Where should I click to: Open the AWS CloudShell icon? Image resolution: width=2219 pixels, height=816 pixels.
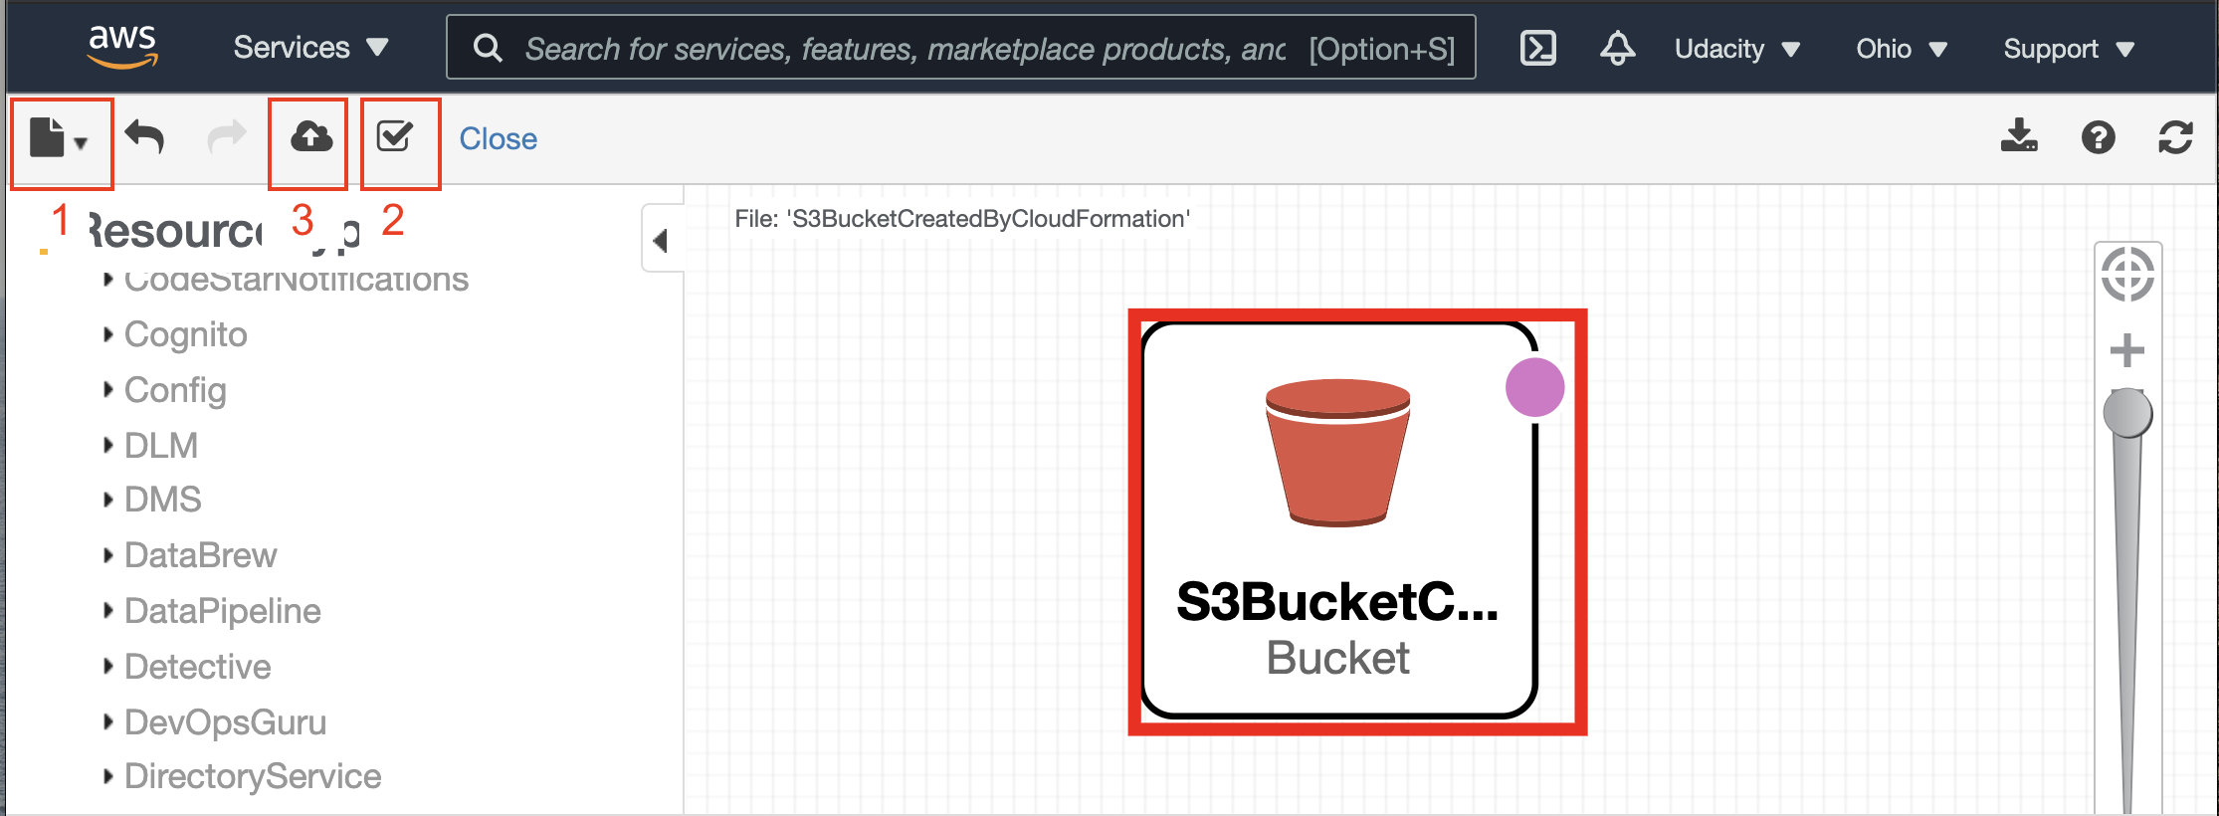click(x=1538, y=48)
